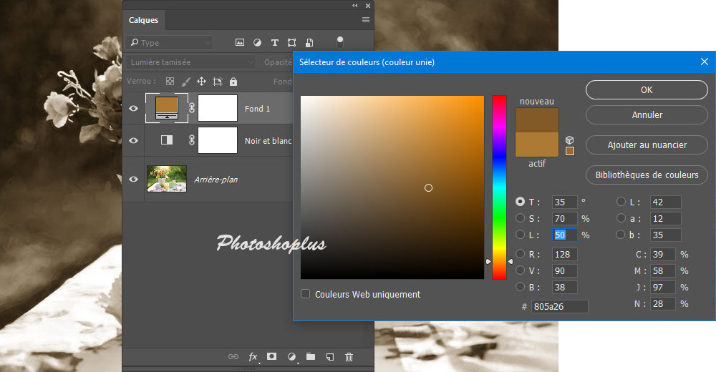Click the hex color code field
Screen dimensions: 716x372
point(559,306)
